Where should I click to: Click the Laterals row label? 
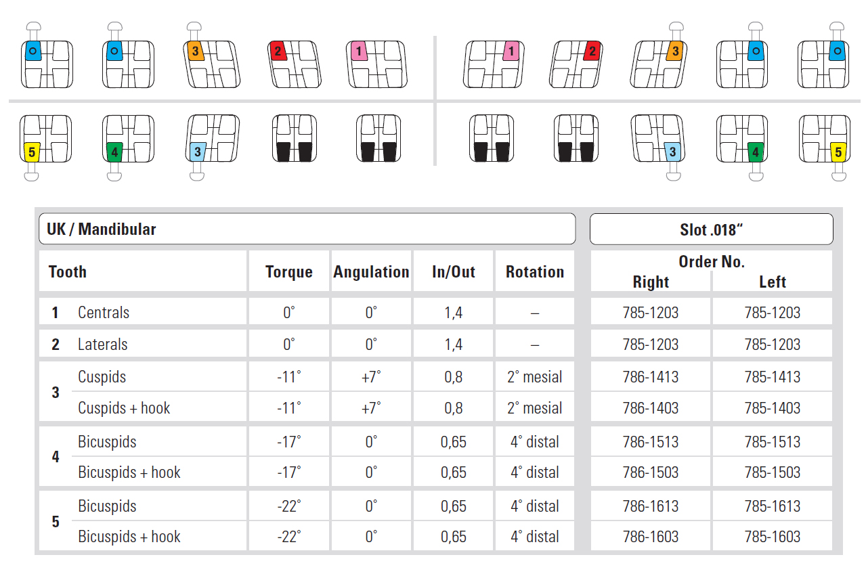pyautogui.click(x=103, y=345)
